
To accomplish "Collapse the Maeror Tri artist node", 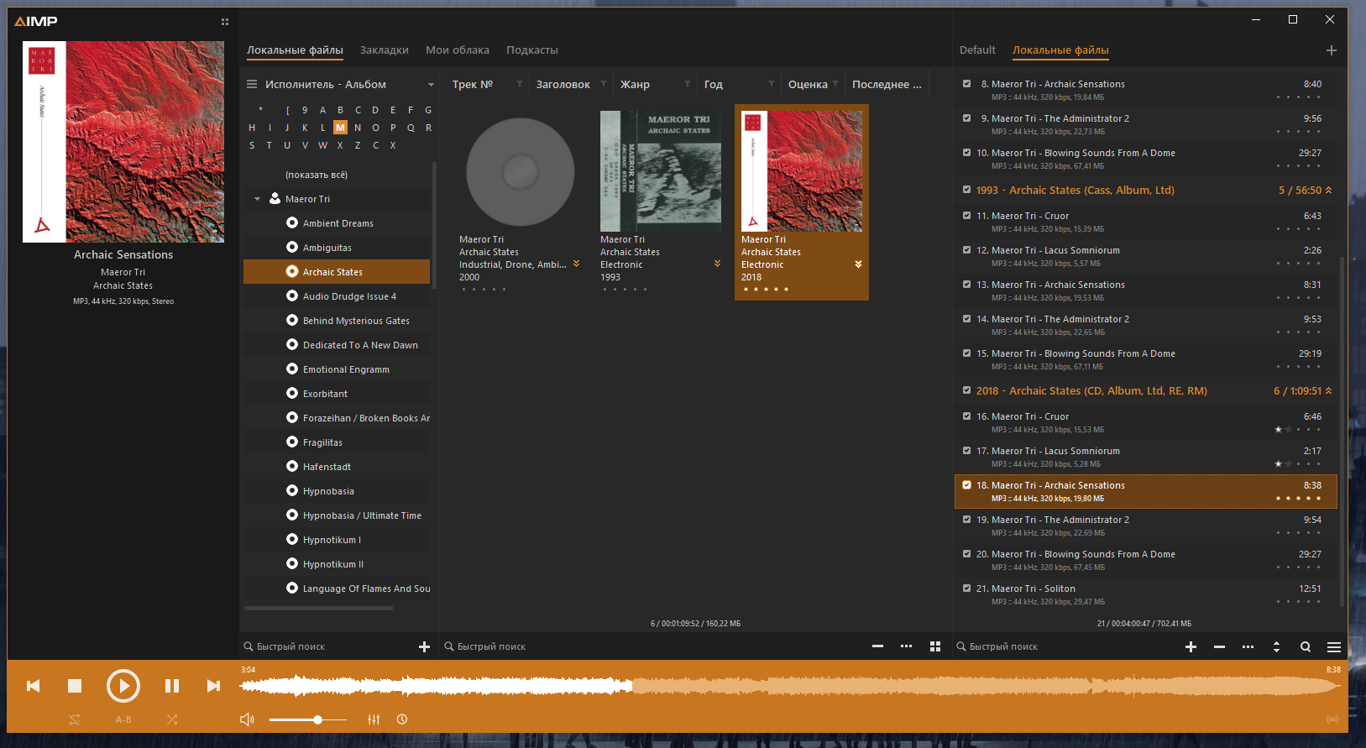I will pyautogui.click(x=257, y=199).
